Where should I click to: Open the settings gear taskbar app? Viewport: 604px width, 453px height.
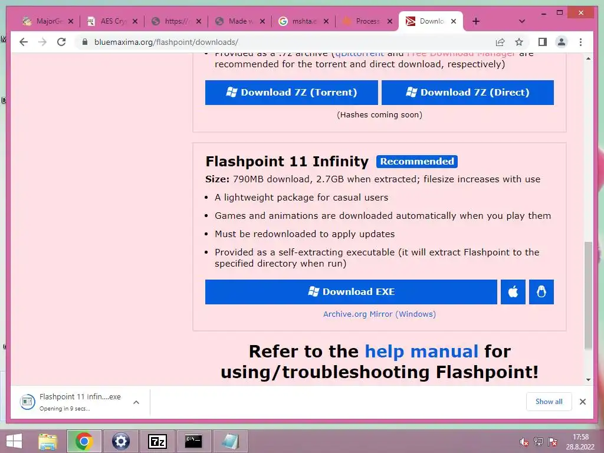click(x=120, y=441)
